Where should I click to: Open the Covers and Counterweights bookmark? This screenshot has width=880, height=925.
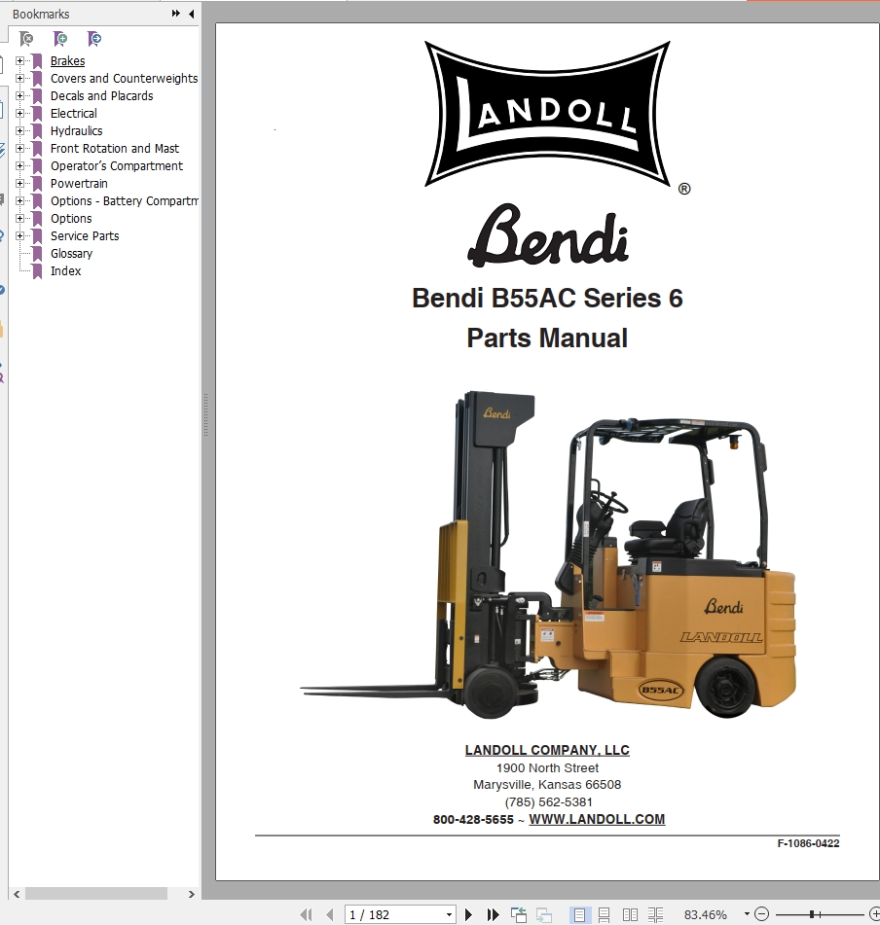(x=124, y=79)
